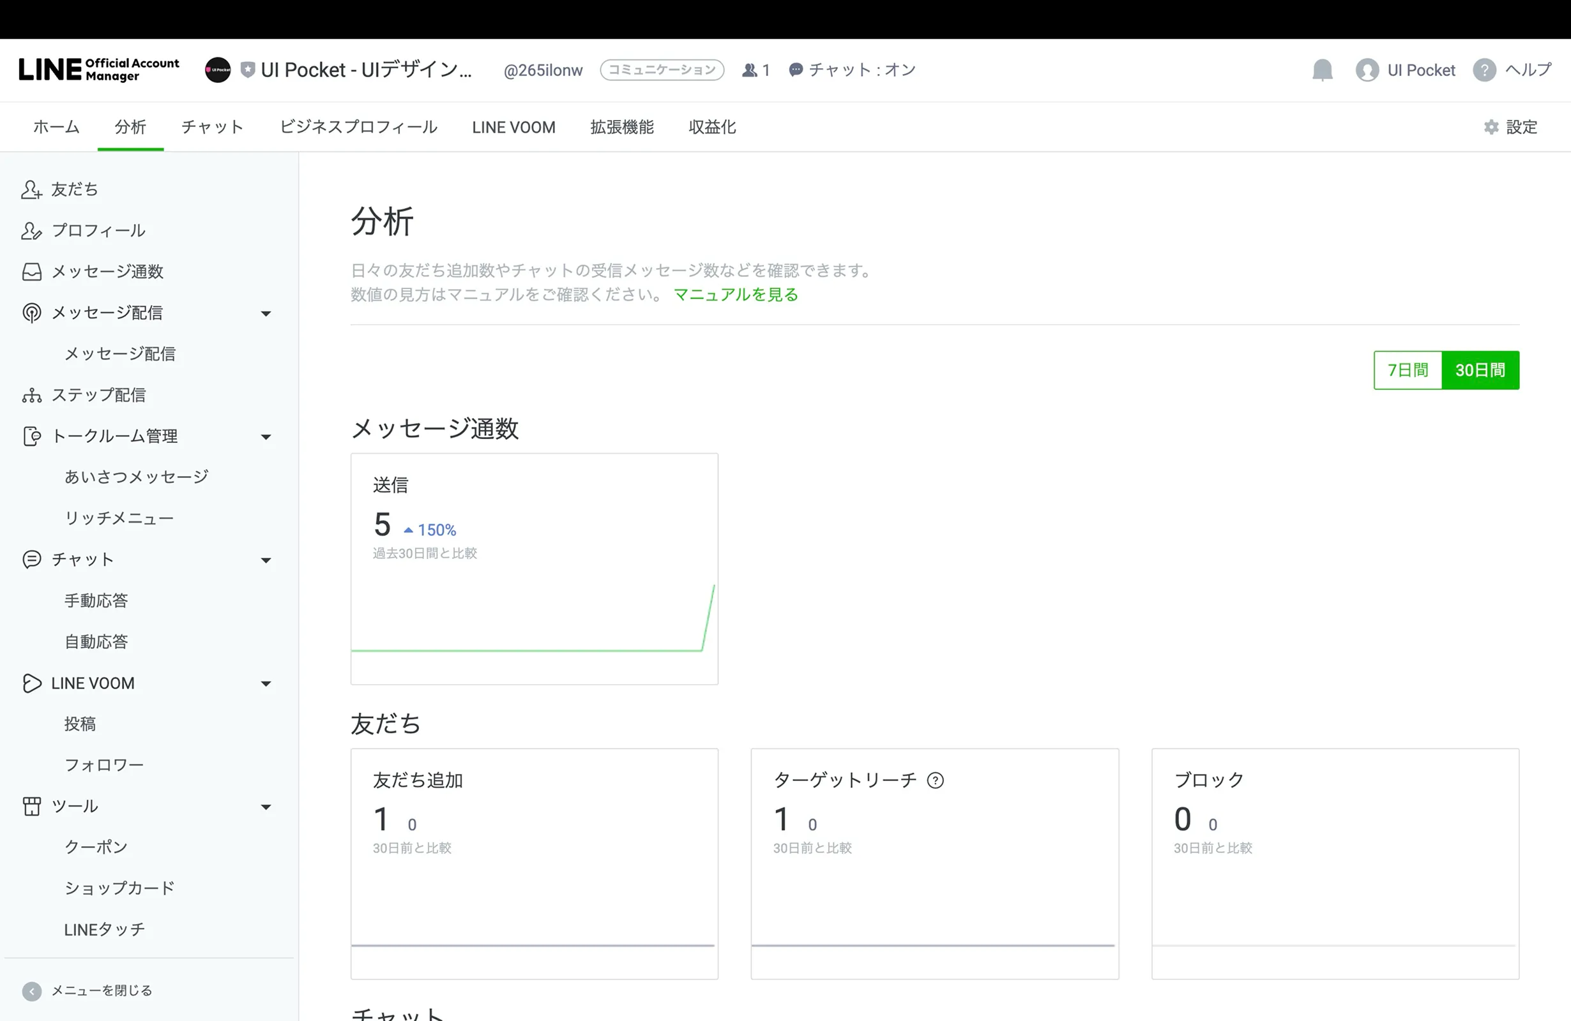Click the ブロック card
The image size is (1571, 1021).
click(1335, 863)
